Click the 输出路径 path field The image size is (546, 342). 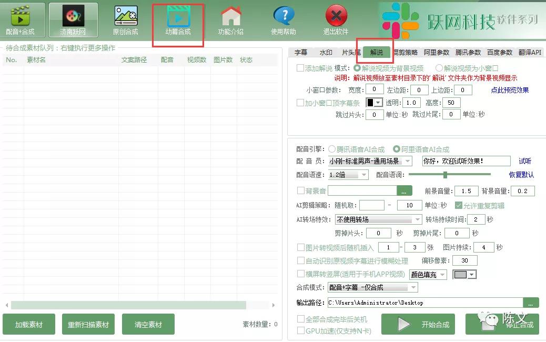click(x=425, y=303)
